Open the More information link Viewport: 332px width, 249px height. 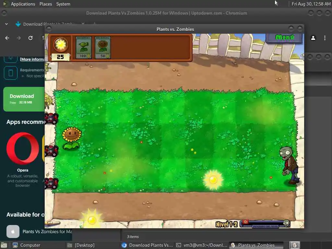click(x=32, y=59)
